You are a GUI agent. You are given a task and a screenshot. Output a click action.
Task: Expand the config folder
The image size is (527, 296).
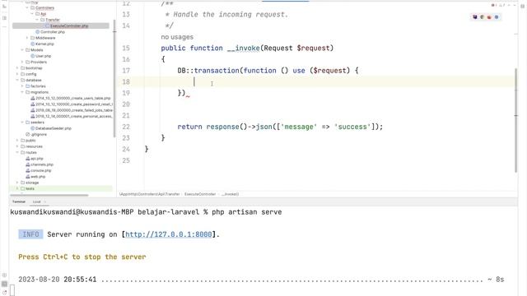(x=17, y=74)
